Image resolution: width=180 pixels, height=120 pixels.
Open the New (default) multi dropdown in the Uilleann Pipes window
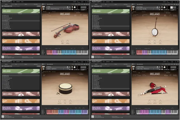pyautogui.click(x=148, y=64)
